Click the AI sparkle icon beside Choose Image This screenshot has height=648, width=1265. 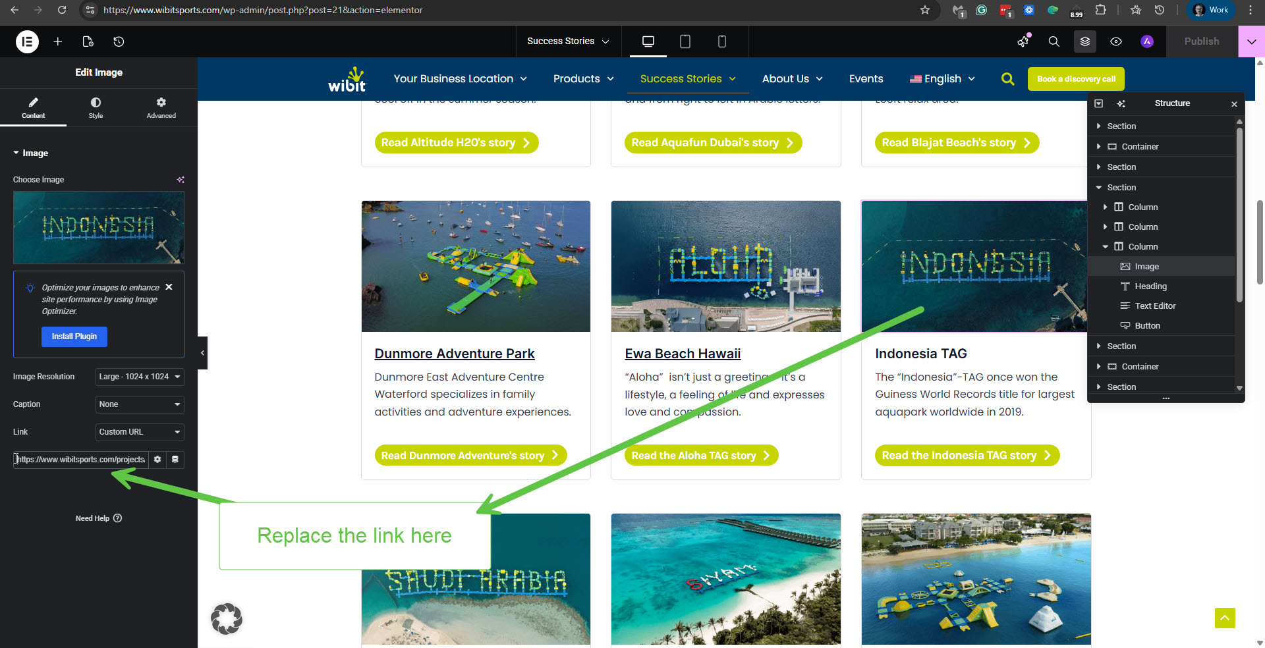click(x=181, y=180)
